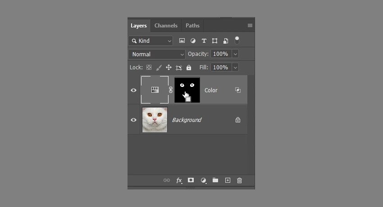Screen dimensions: 383x207
Task: Add a layer mask
Action: pos(191,180)
